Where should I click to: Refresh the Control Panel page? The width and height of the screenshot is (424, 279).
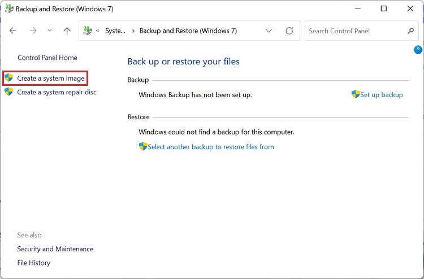(289, 31)
